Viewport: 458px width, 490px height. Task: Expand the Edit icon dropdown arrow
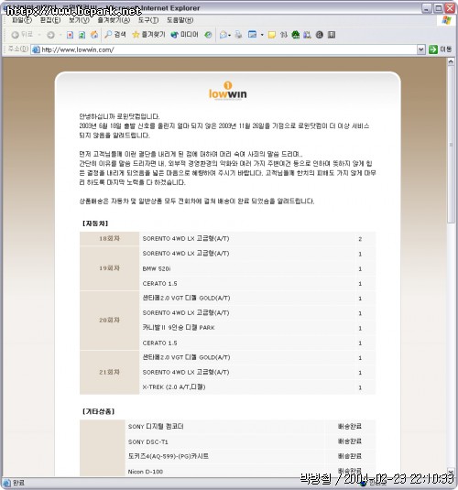(262, 35)
